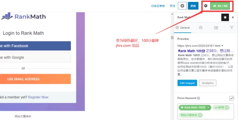238x120 pixels.
Task: Click the preview URL https://jhrs.com/2020/34161.html
Action: 199,46
